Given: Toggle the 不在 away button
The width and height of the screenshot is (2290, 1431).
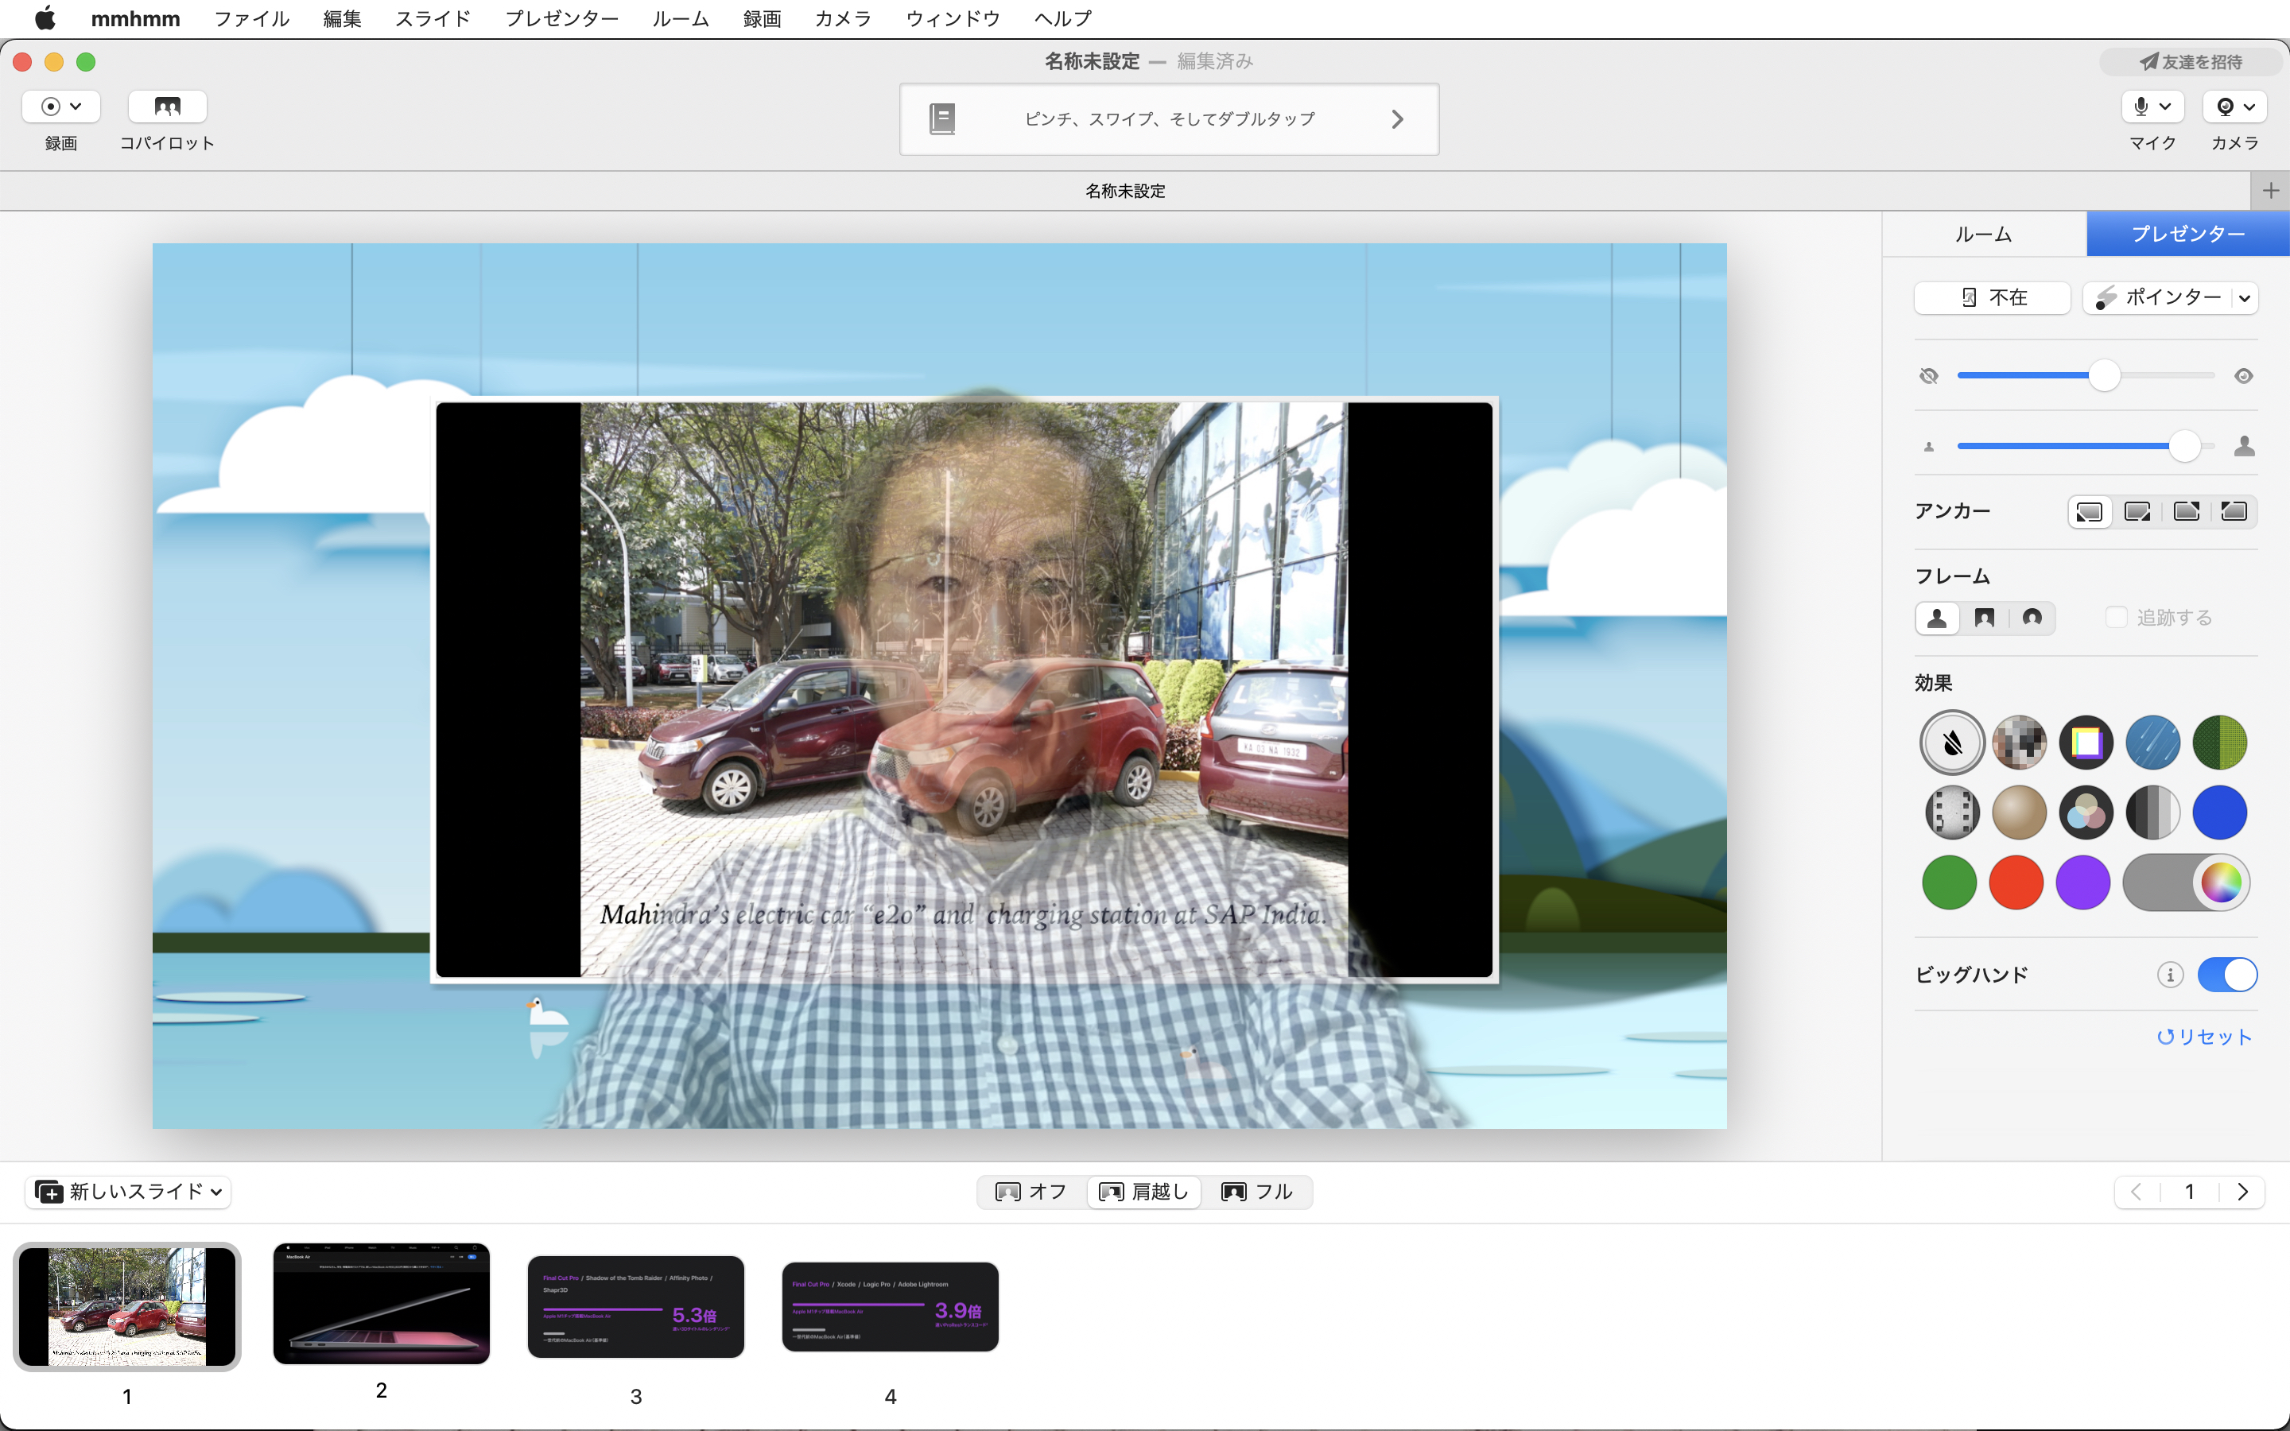Looking at the screenshot, I should click(1992, 298).
